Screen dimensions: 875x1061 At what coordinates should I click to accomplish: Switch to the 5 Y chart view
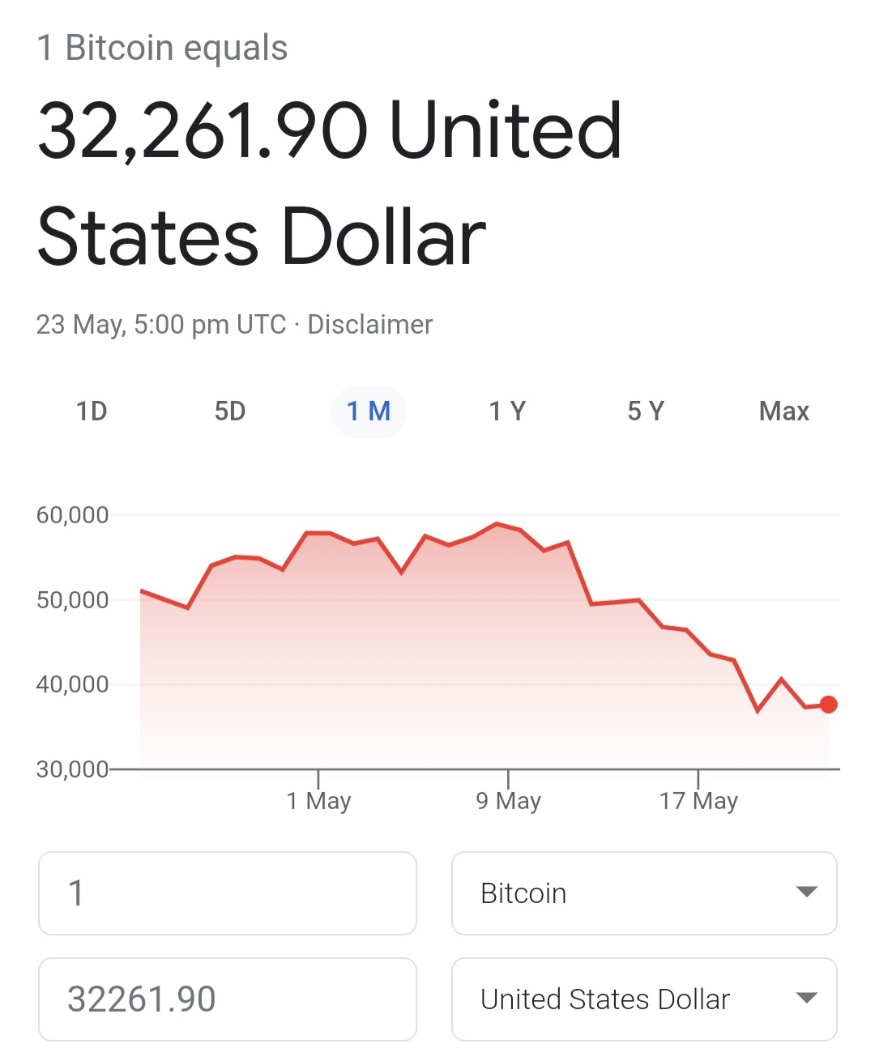(646, 411)
